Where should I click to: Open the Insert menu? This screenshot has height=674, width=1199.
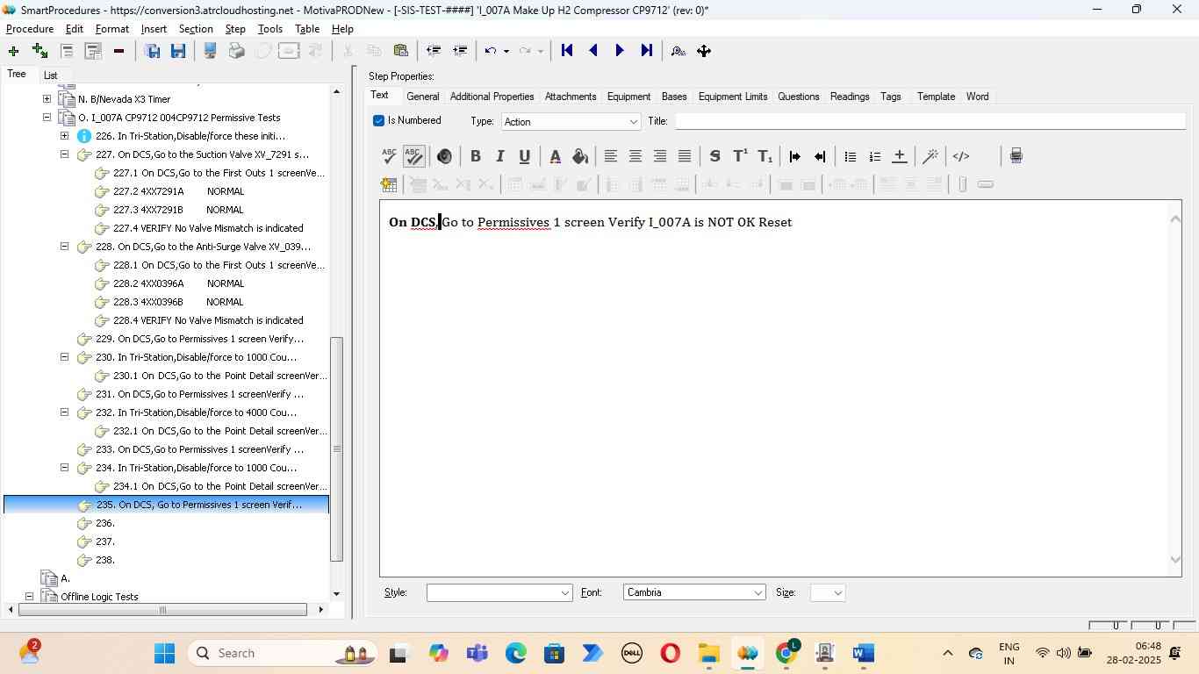[x=154, y=29]
